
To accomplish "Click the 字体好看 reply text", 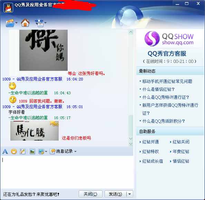I will click(17, 112).
